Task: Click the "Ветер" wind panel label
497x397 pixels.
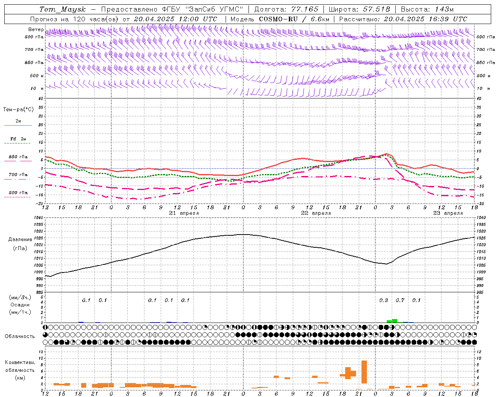Action: 36,29
